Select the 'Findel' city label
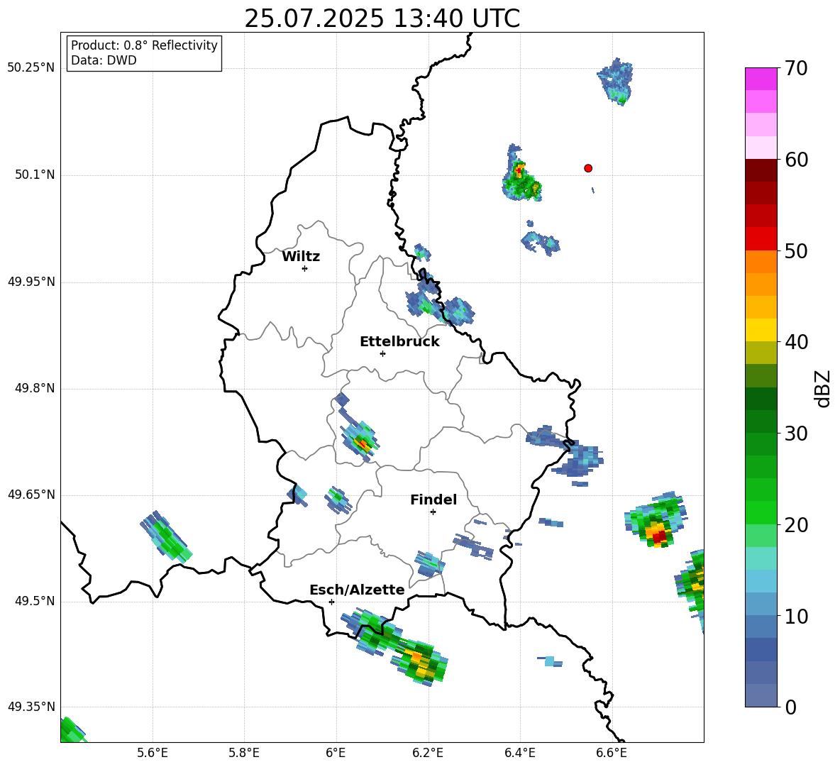This screenshot has height=767, width=840. [433, 500]
